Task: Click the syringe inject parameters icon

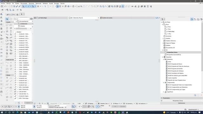Action: click(x=20, y=6)
